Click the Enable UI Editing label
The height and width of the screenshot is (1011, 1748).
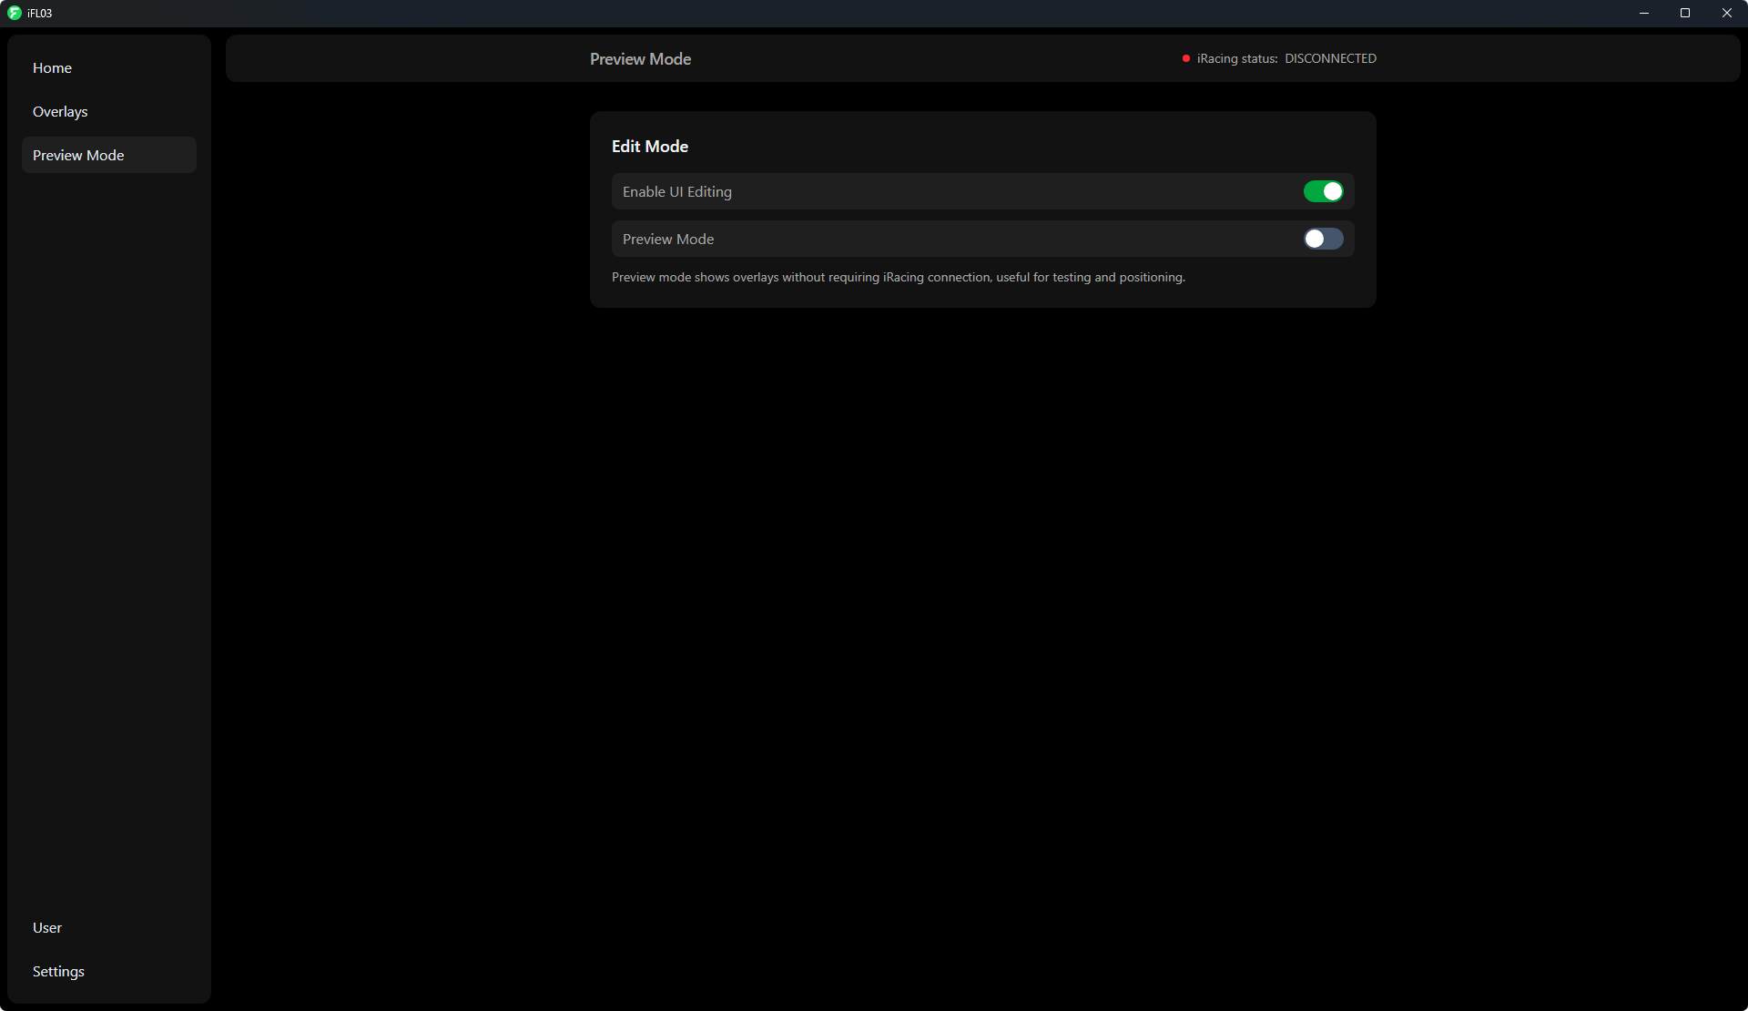pos(677,191)
